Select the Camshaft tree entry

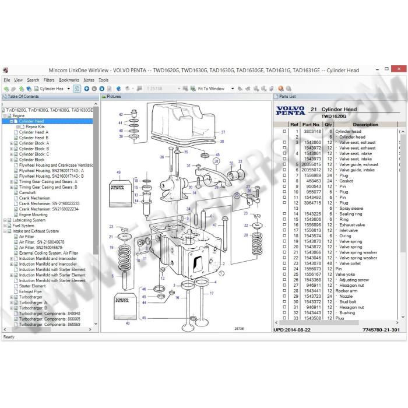click(27, 192)
